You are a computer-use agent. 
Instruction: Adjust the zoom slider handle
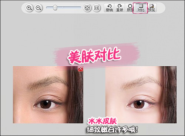coord(55,8)
